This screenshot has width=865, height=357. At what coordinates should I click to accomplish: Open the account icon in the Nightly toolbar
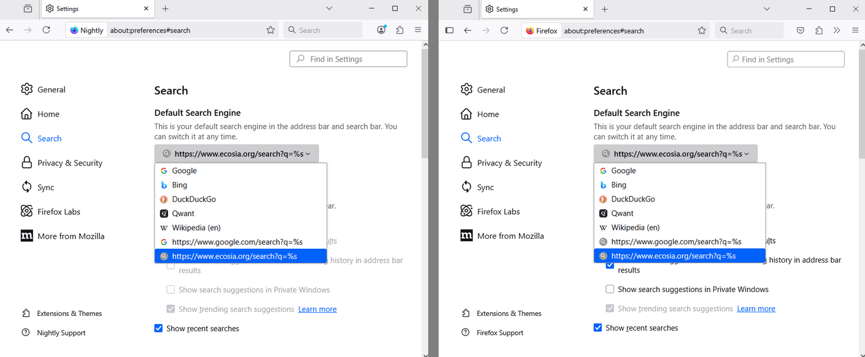click(x=382, y=30)
